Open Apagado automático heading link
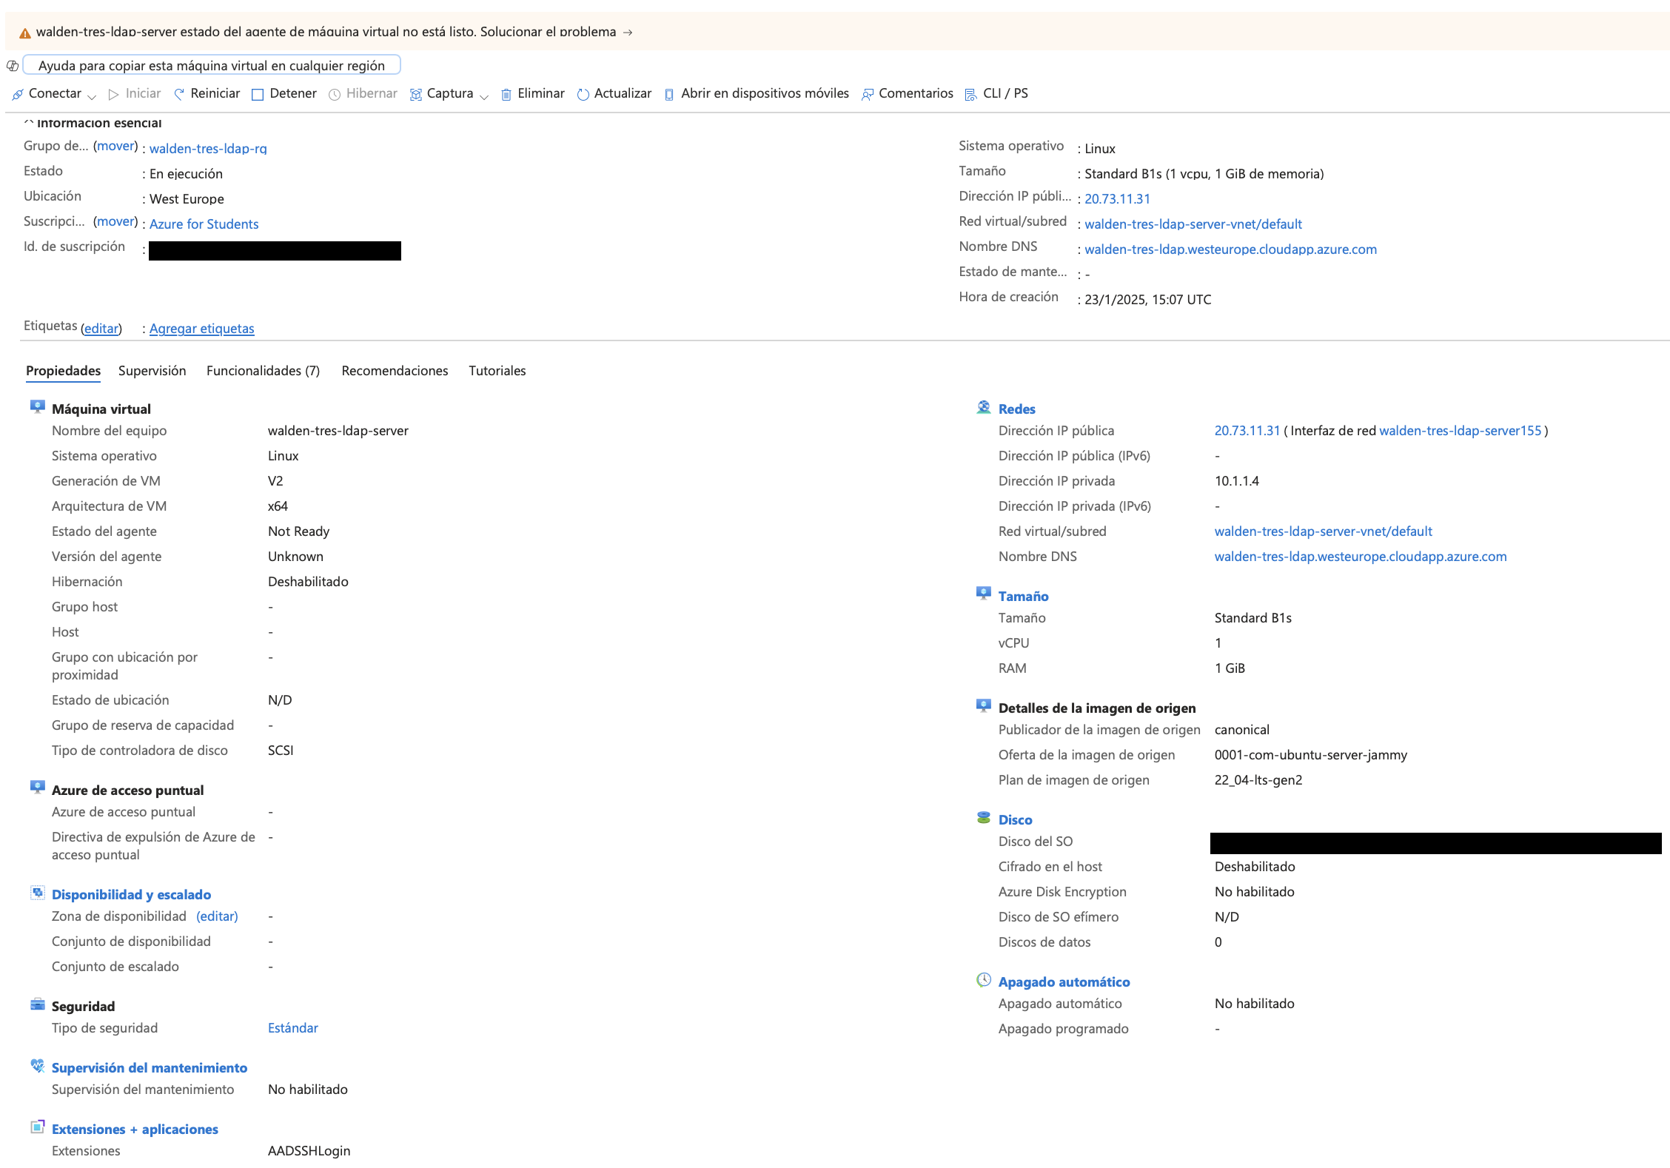The height and width of the screenshot is (1168, 1670). 1064,982
